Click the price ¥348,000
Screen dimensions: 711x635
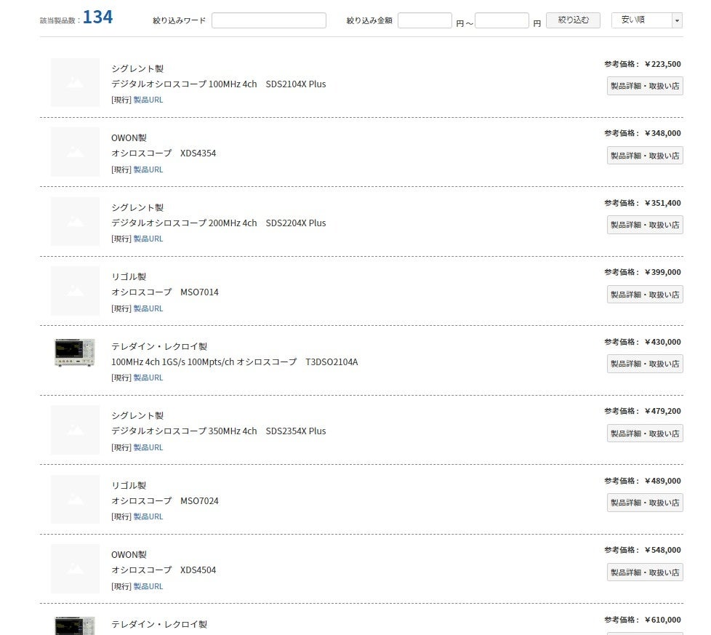pos(662,133)
